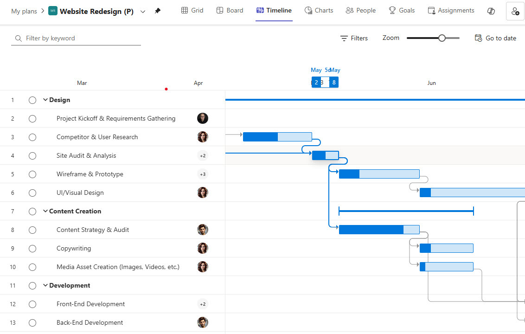The height and width of the screenshot is (334, 525).
Task: Click Website Redesign (P) plan title
Action: (96, 12)
